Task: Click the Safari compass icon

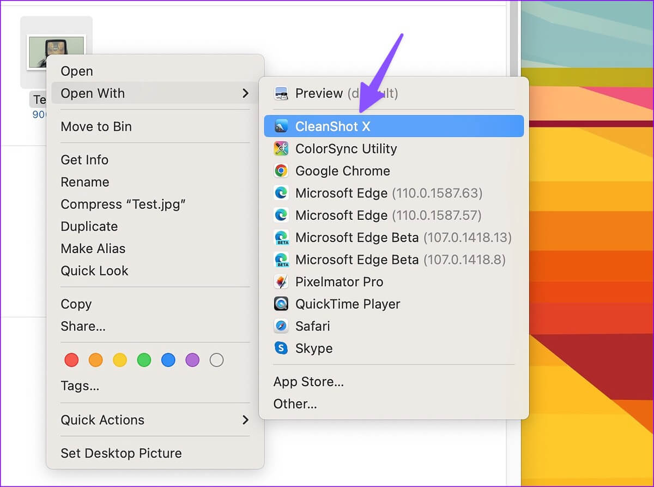Action: 281,326
